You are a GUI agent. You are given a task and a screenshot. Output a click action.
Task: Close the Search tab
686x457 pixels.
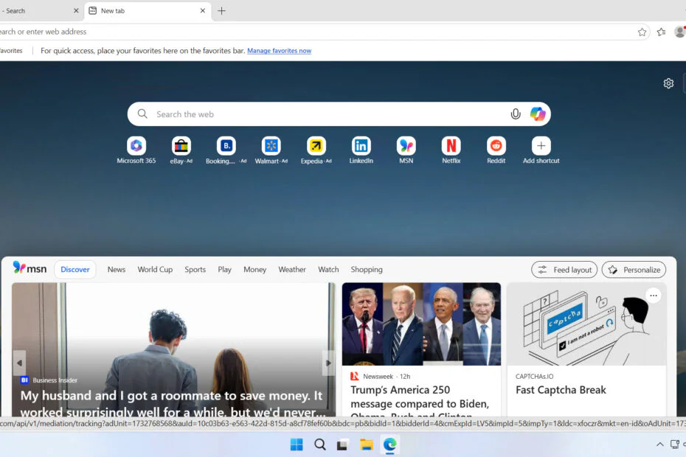76,11
